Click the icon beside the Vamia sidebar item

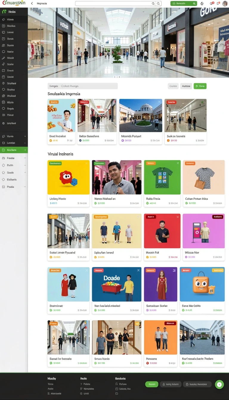[4, 136]
